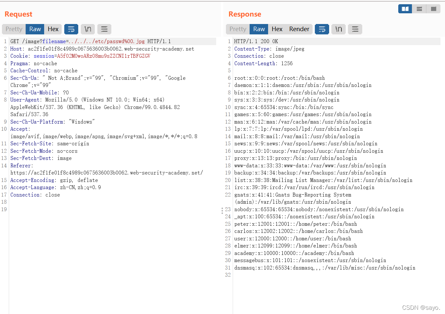Select side-by-side layout icon

click(405, 9)
